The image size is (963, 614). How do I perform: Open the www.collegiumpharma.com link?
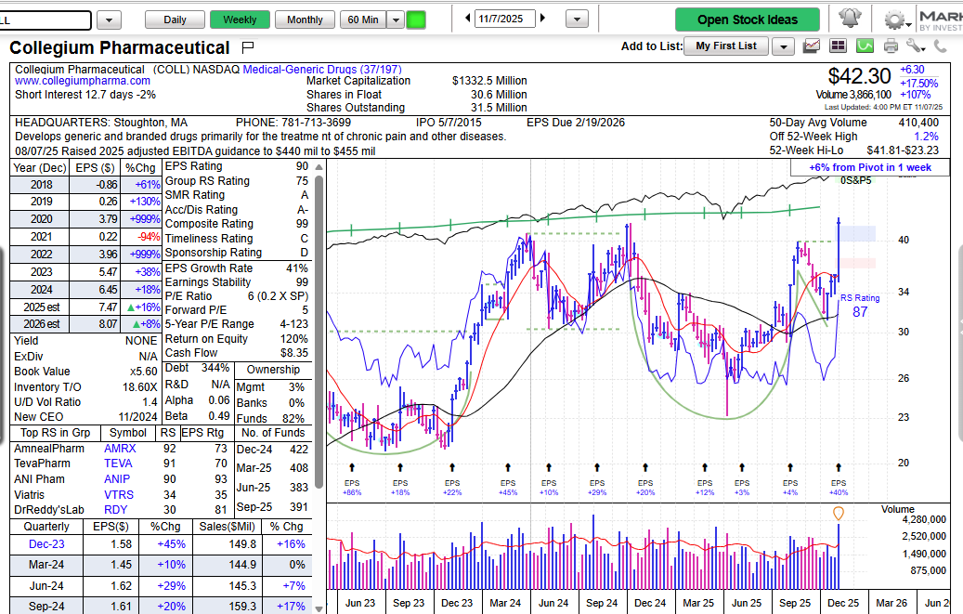coord(83,81)
